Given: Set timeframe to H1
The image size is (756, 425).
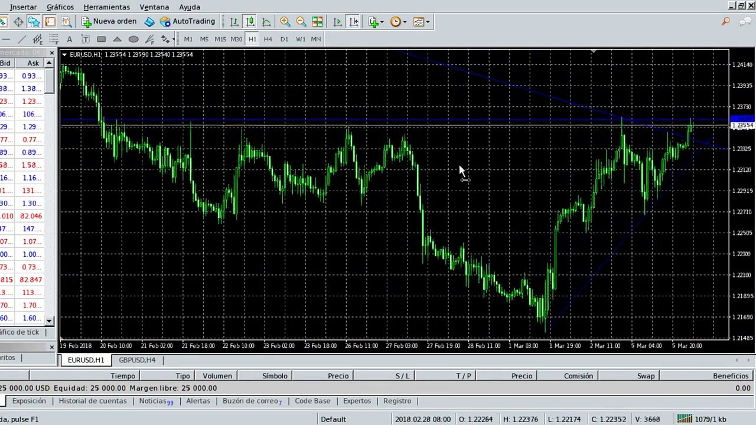Looking at the screenshot, I should [x=252, y=39].
